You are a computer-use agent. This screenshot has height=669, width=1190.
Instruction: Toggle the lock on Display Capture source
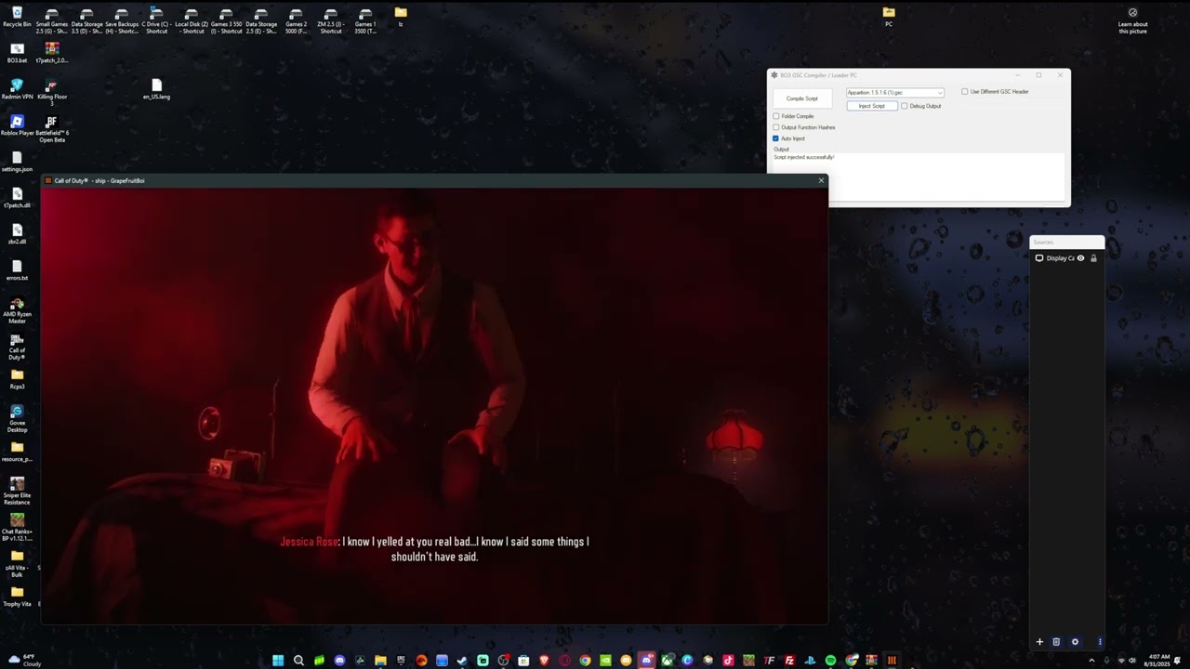(x=1093, y=258)
